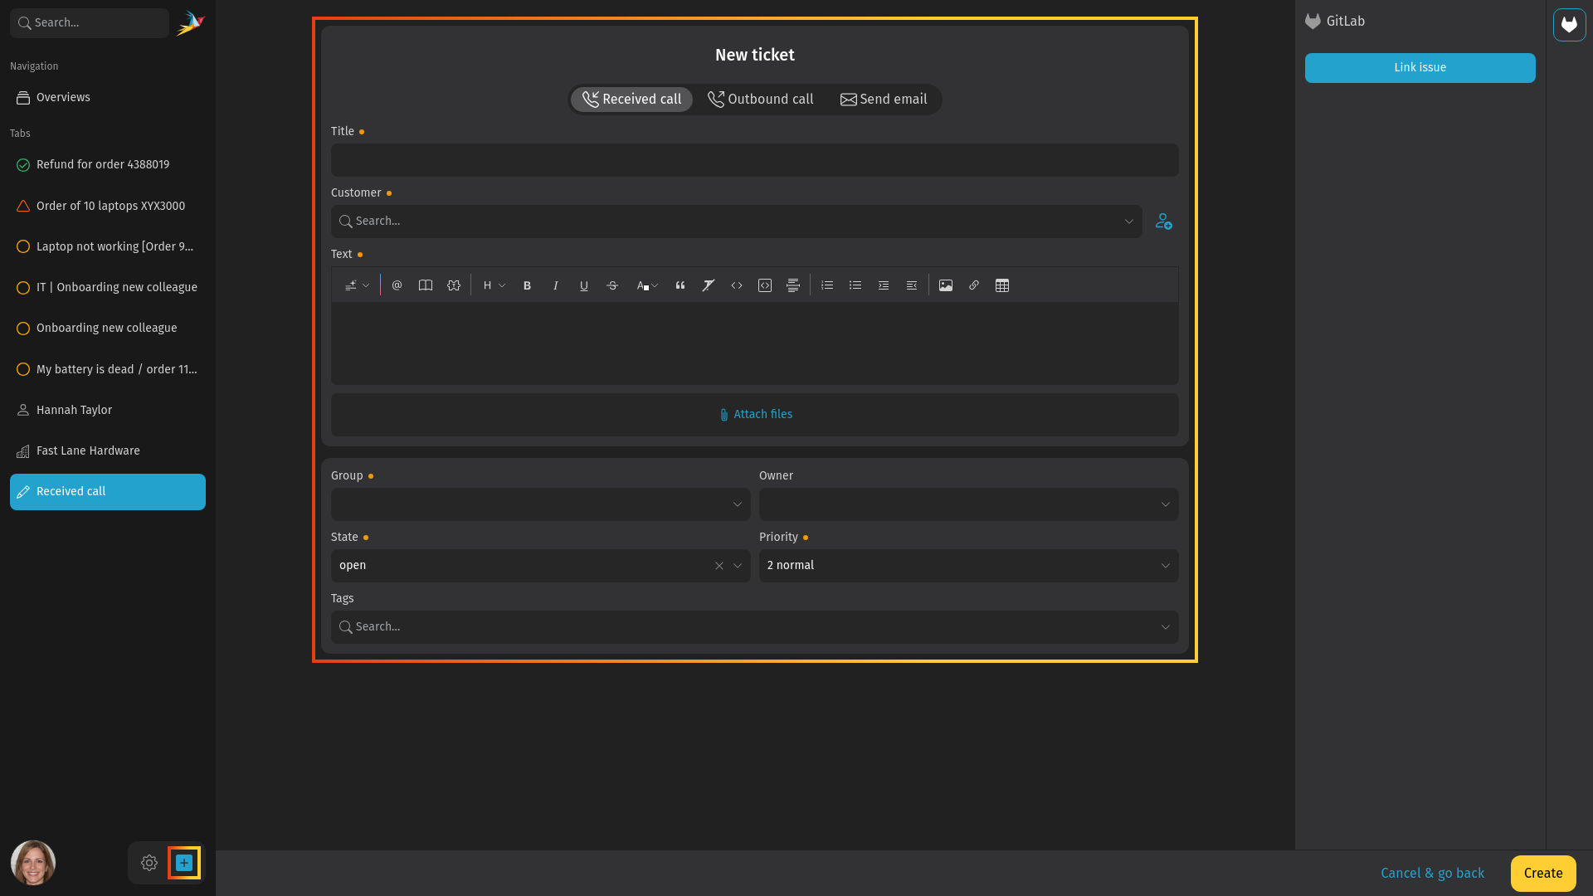This screenshot has width=1593, height=896.
Task: Insert a hyperlink using the link icon
Action: (x=974, y=285)
